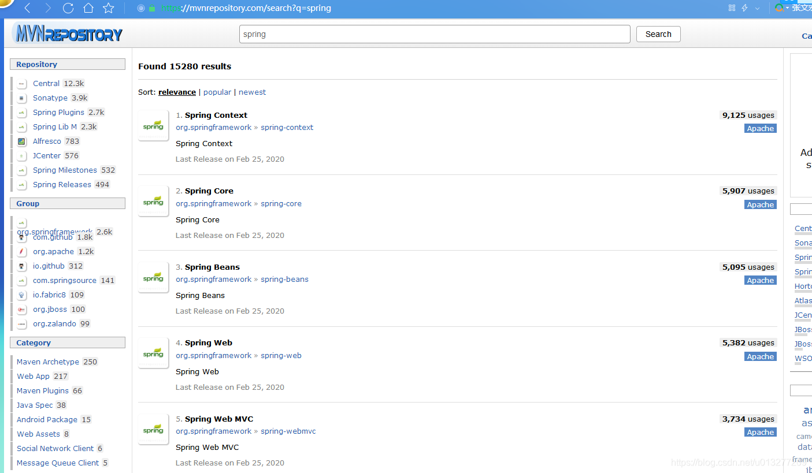This screenshot has height=473, width=812.
Task: Filter by org.springframework group
Action: tap(55, 232)
